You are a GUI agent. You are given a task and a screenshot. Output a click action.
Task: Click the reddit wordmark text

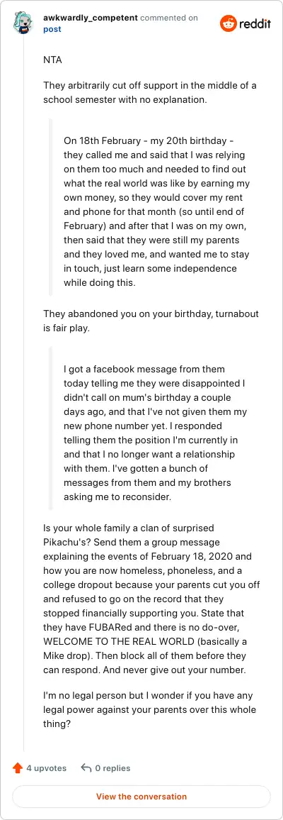(255, 23)
